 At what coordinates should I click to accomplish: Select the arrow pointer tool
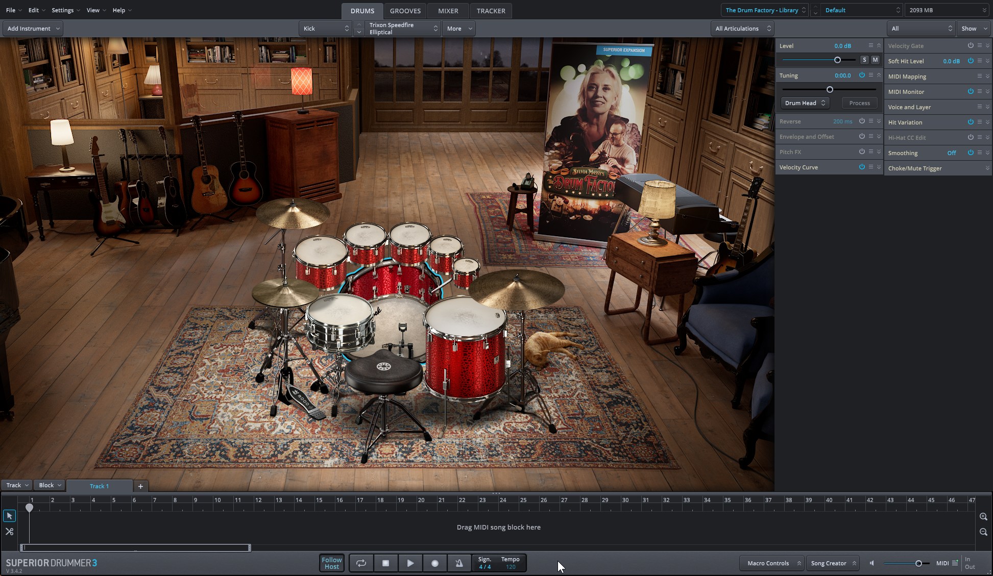click(9, 516)
